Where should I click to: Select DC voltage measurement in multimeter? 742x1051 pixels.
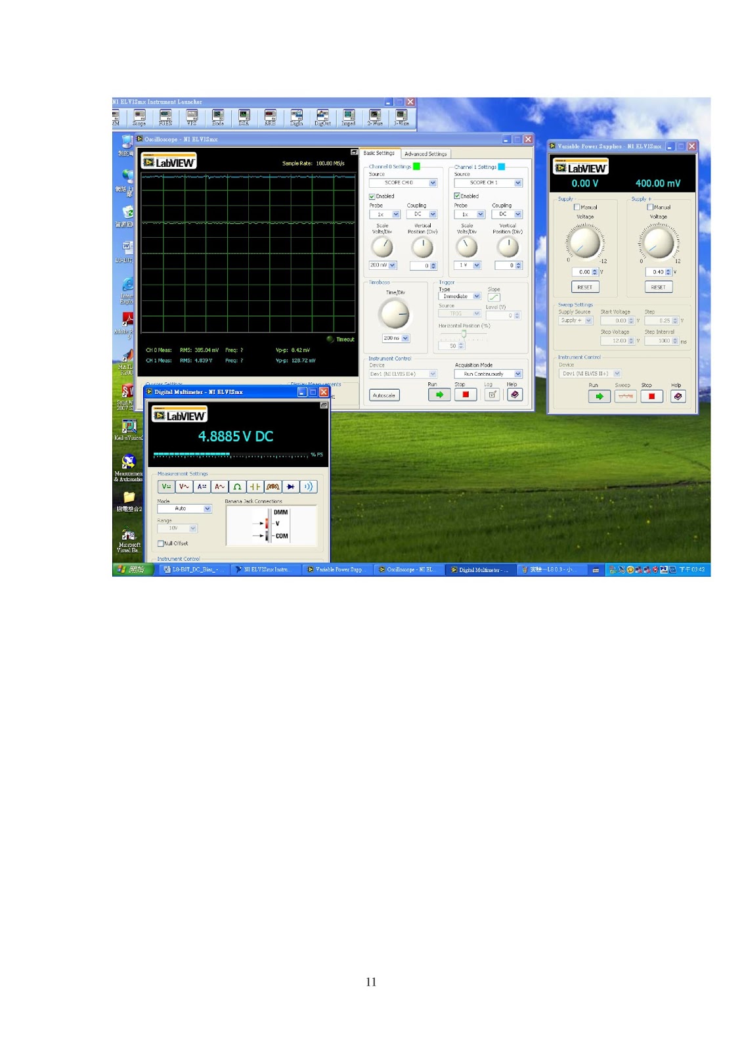(166, 487)
